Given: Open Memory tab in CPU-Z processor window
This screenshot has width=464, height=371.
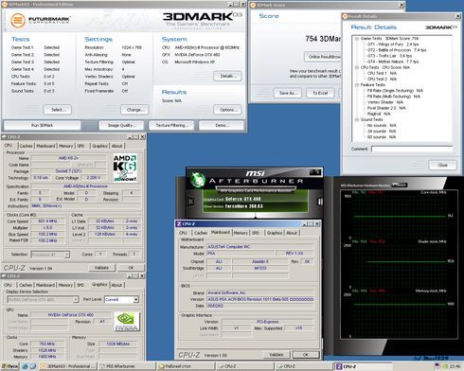Looking at the screenshot, I should [x=65, y=146].
